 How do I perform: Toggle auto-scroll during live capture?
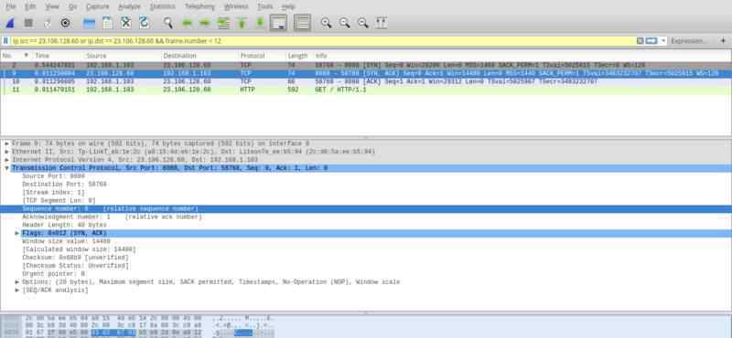point(279,23)
